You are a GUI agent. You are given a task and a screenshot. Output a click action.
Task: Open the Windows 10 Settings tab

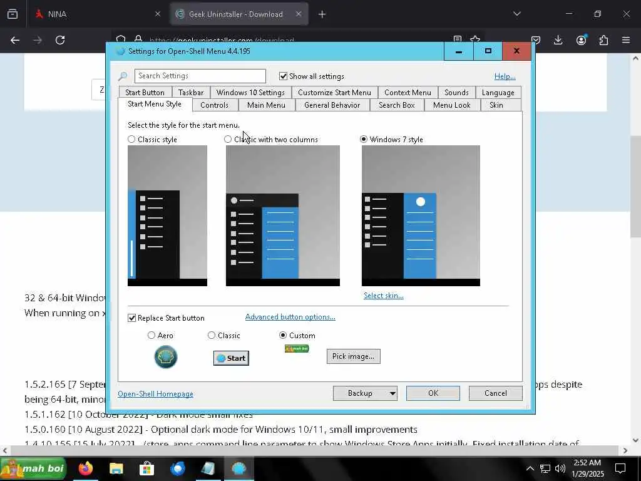250,93
